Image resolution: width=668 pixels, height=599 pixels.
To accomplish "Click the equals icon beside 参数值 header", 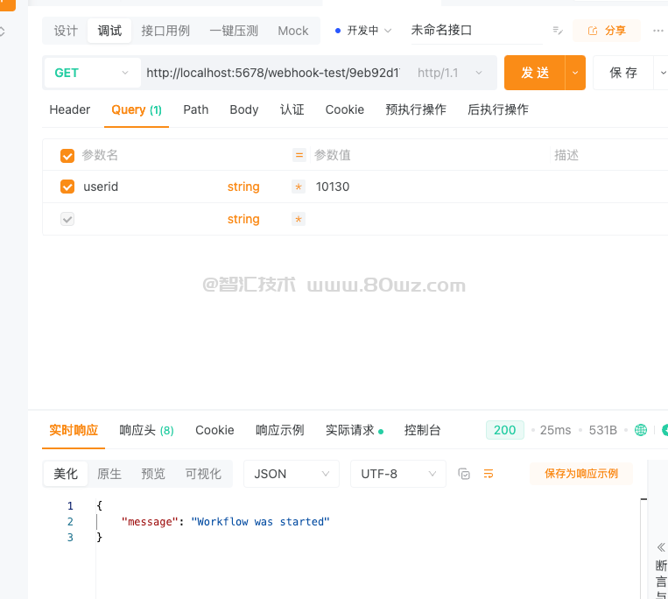I will tap(299, 155).
